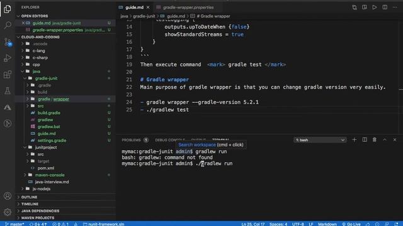Click gradle-junit in the breadcrumb

[x=144, y=16]
